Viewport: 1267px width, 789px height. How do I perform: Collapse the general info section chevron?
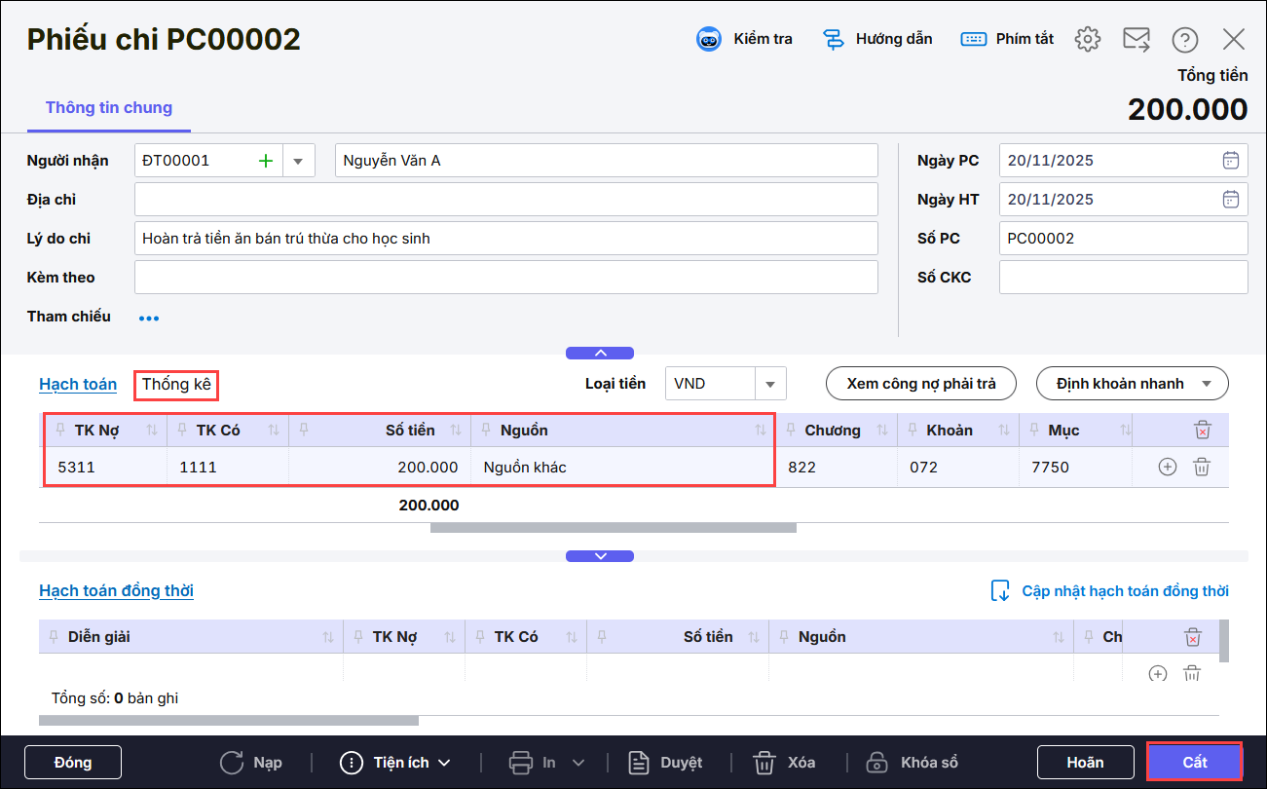pyautogui.click(x=600, y=353)
